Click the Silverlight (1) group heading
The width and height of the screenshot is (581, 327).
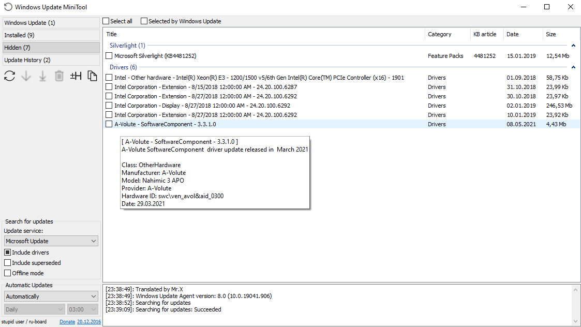[127, 45]
